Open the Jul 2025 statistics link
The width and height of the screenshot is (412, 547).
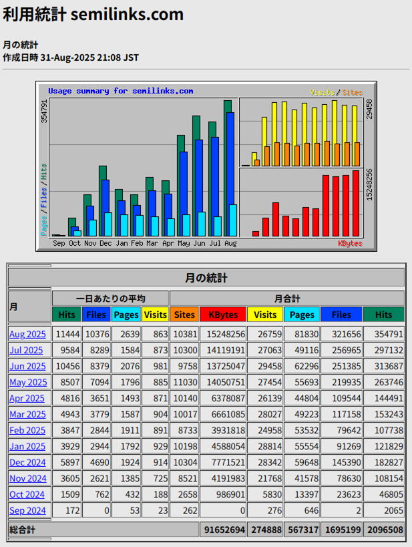pyautogui.click(x=26, y=350)
